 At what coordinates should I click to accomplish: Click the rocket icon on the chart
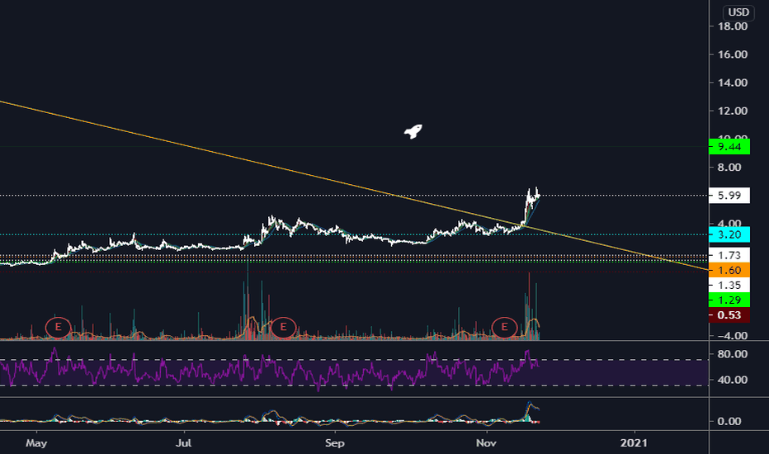(413, 131)
